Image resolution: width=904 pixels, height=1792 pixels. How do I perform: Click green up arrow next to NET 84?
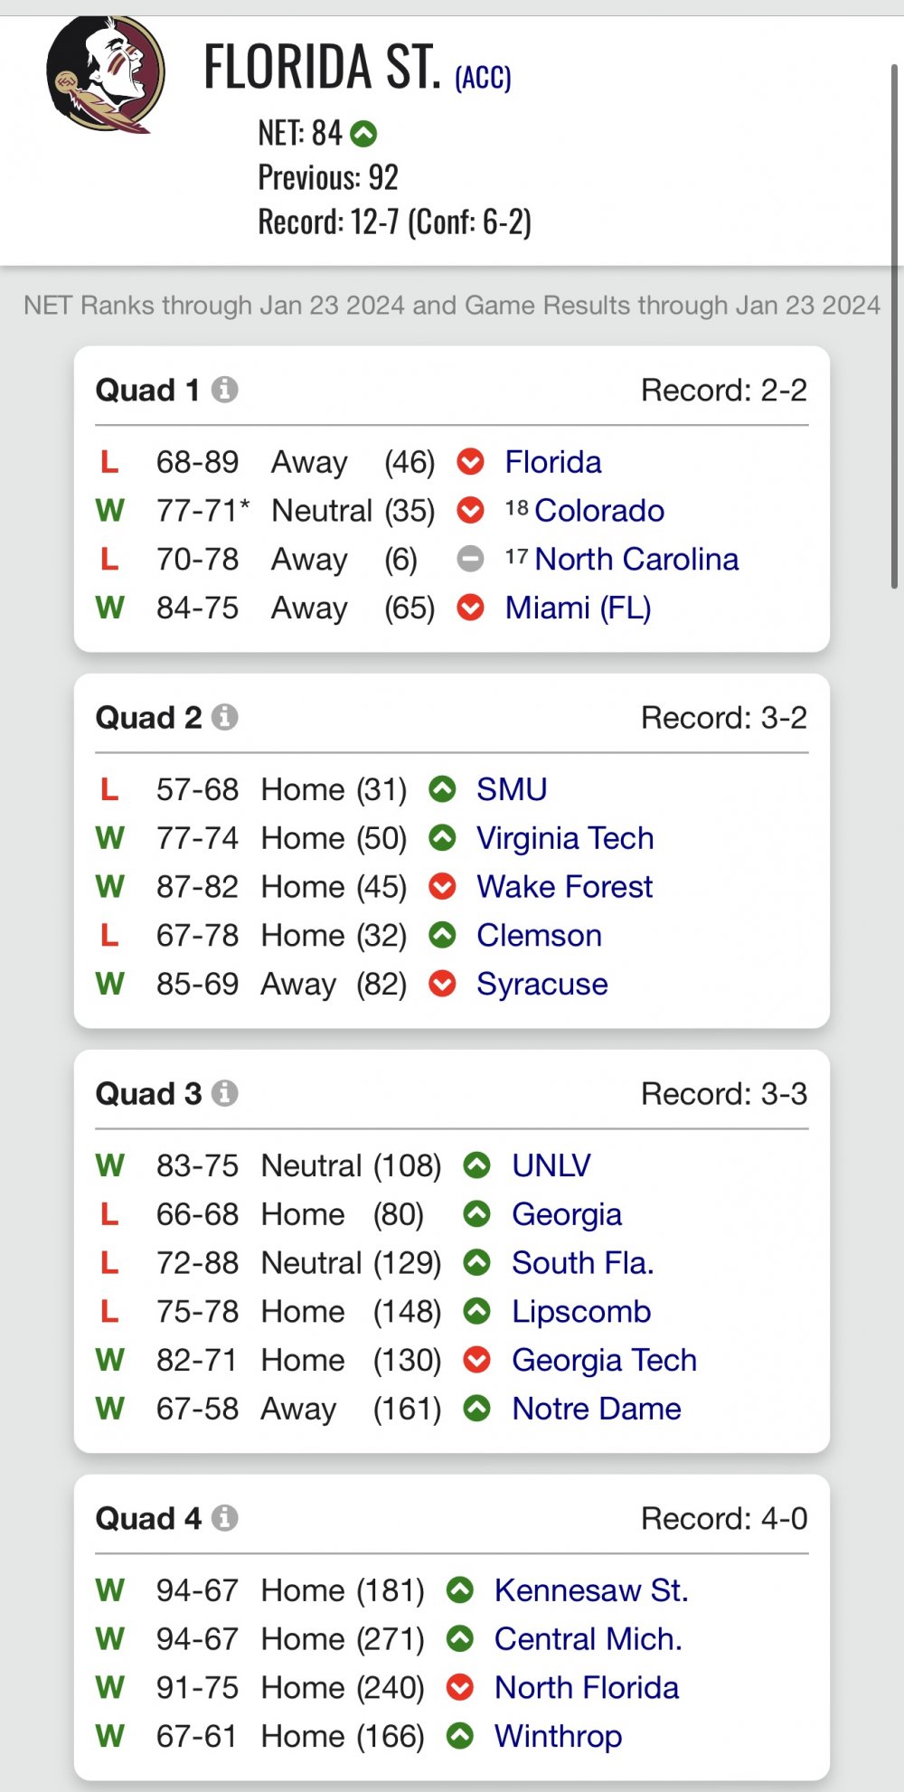[x=363, y=134]
